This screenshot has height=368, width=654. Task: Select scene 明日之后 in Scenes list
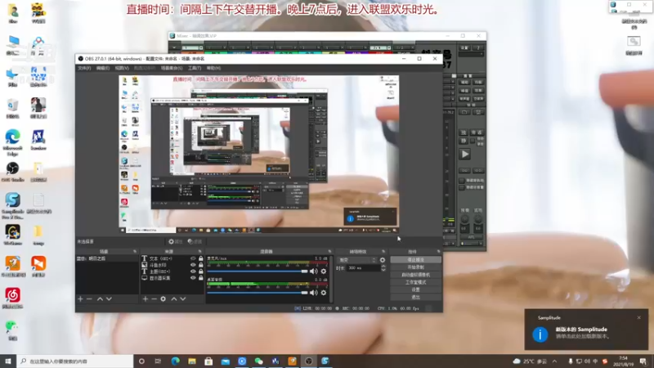click(x=107, y=258)
